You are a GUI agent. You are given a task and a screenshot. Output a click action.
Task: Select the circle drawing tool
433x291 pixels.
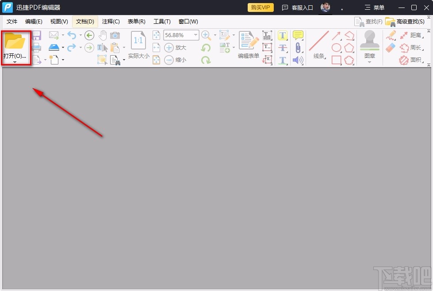tap(336, 47)
